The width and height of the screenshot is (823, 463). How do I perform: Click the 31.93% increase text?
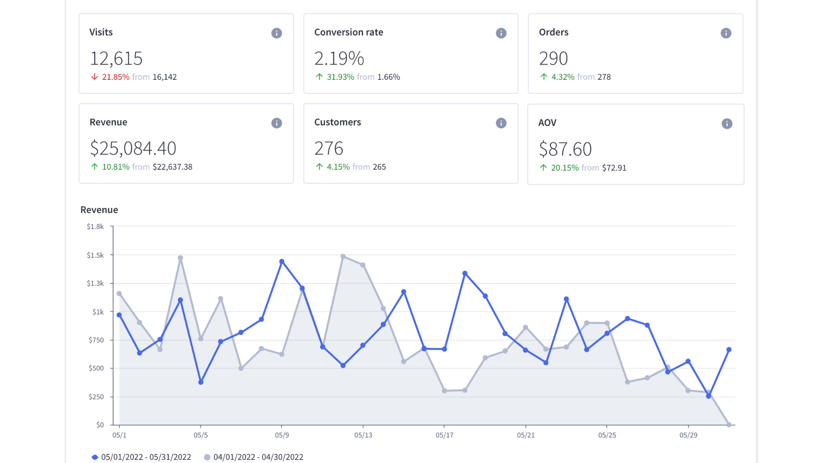[340, 77]
